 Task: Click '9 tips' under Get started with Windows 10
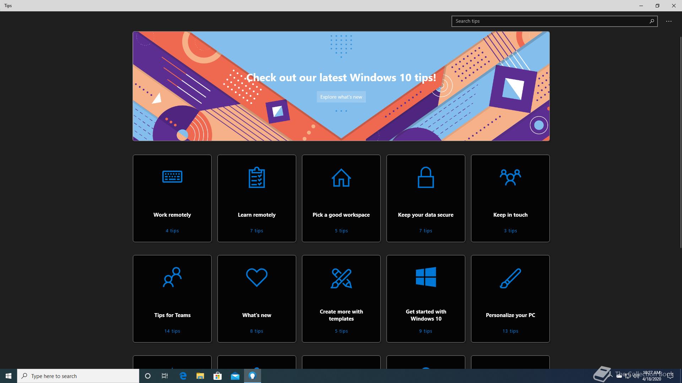426,331
